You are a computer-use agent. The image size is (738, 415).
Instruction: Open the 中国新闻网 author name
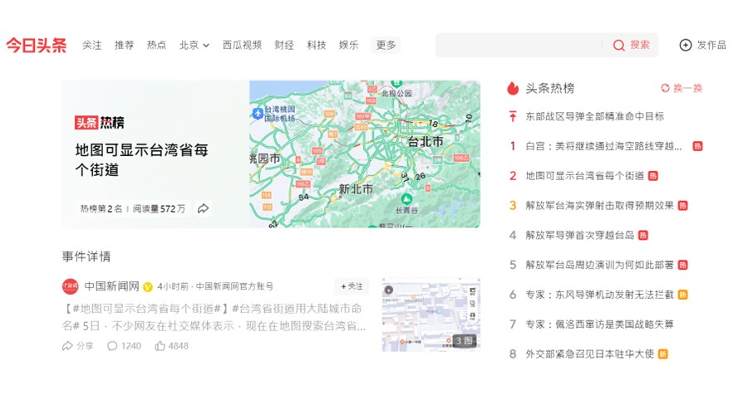point(111,286)
